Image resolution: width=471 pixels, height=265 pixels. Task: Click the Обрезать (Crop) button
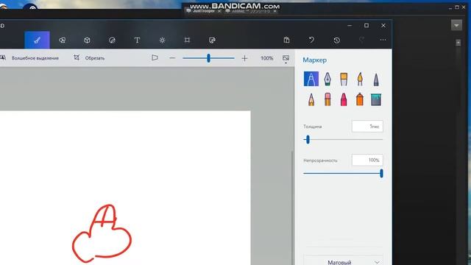click(x=89, y=58)
